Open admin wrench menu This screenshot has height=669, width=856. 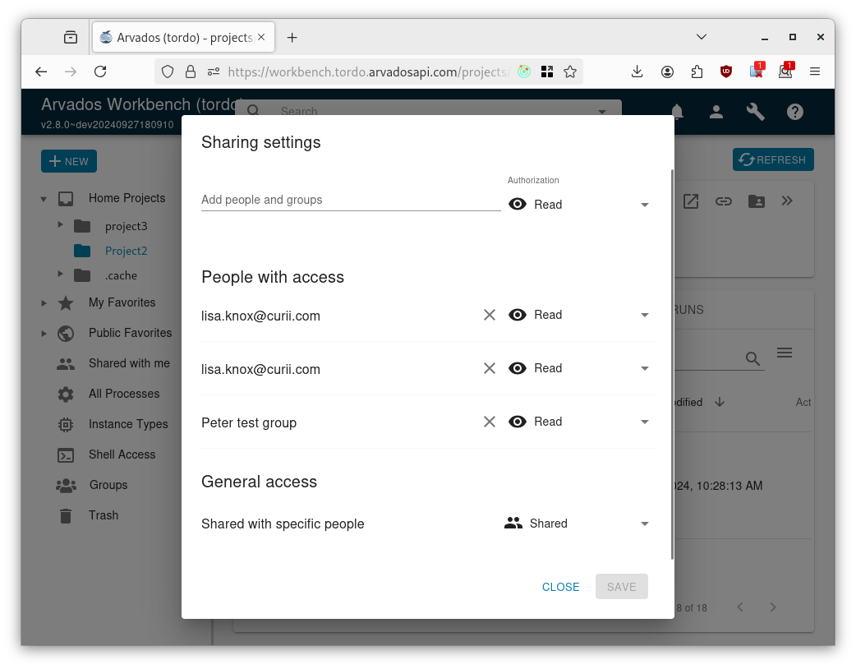click(756, 112)
